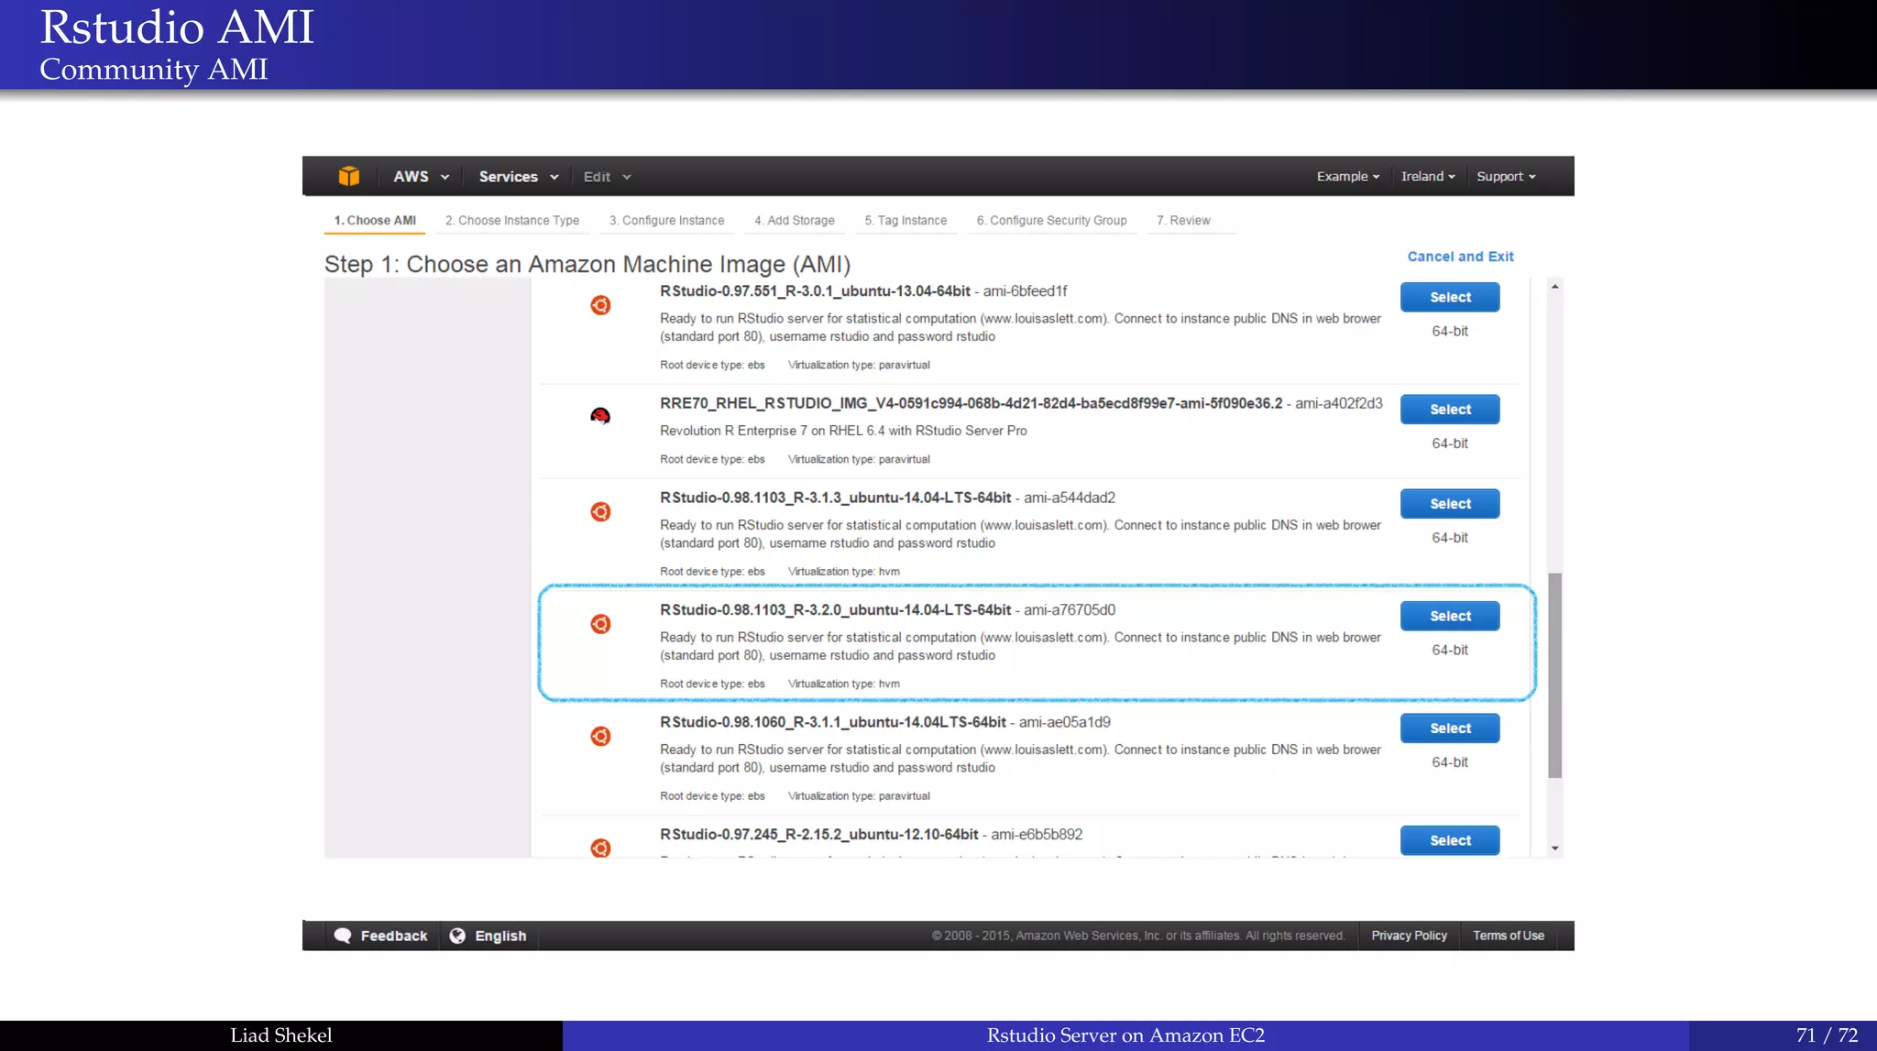1877x1051 pixels.
Task: Select the ami-a76705d0 R-3.2.0 image
Action: coord(1450,616)
